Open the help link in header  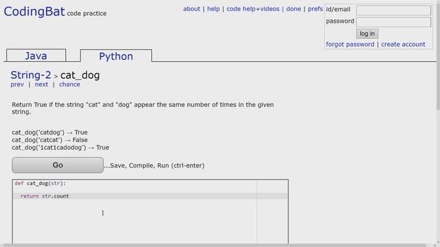213,9
